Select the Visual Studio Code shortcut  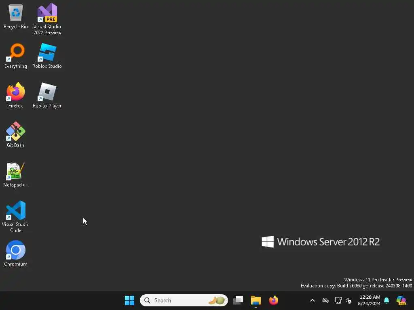[x=16, y=217]
